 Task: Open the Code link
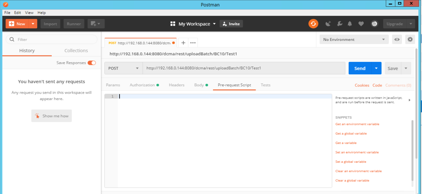tap(377, 85)
